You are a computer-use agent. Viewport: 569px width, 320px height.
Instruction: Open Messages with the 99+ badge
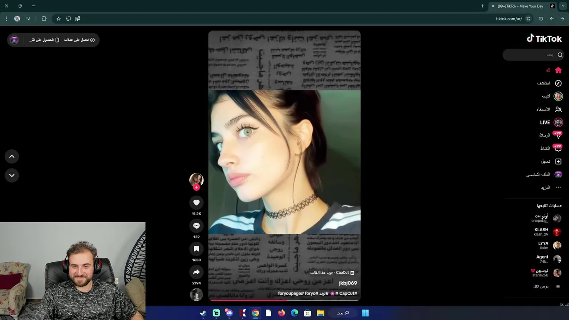[550, 135]
